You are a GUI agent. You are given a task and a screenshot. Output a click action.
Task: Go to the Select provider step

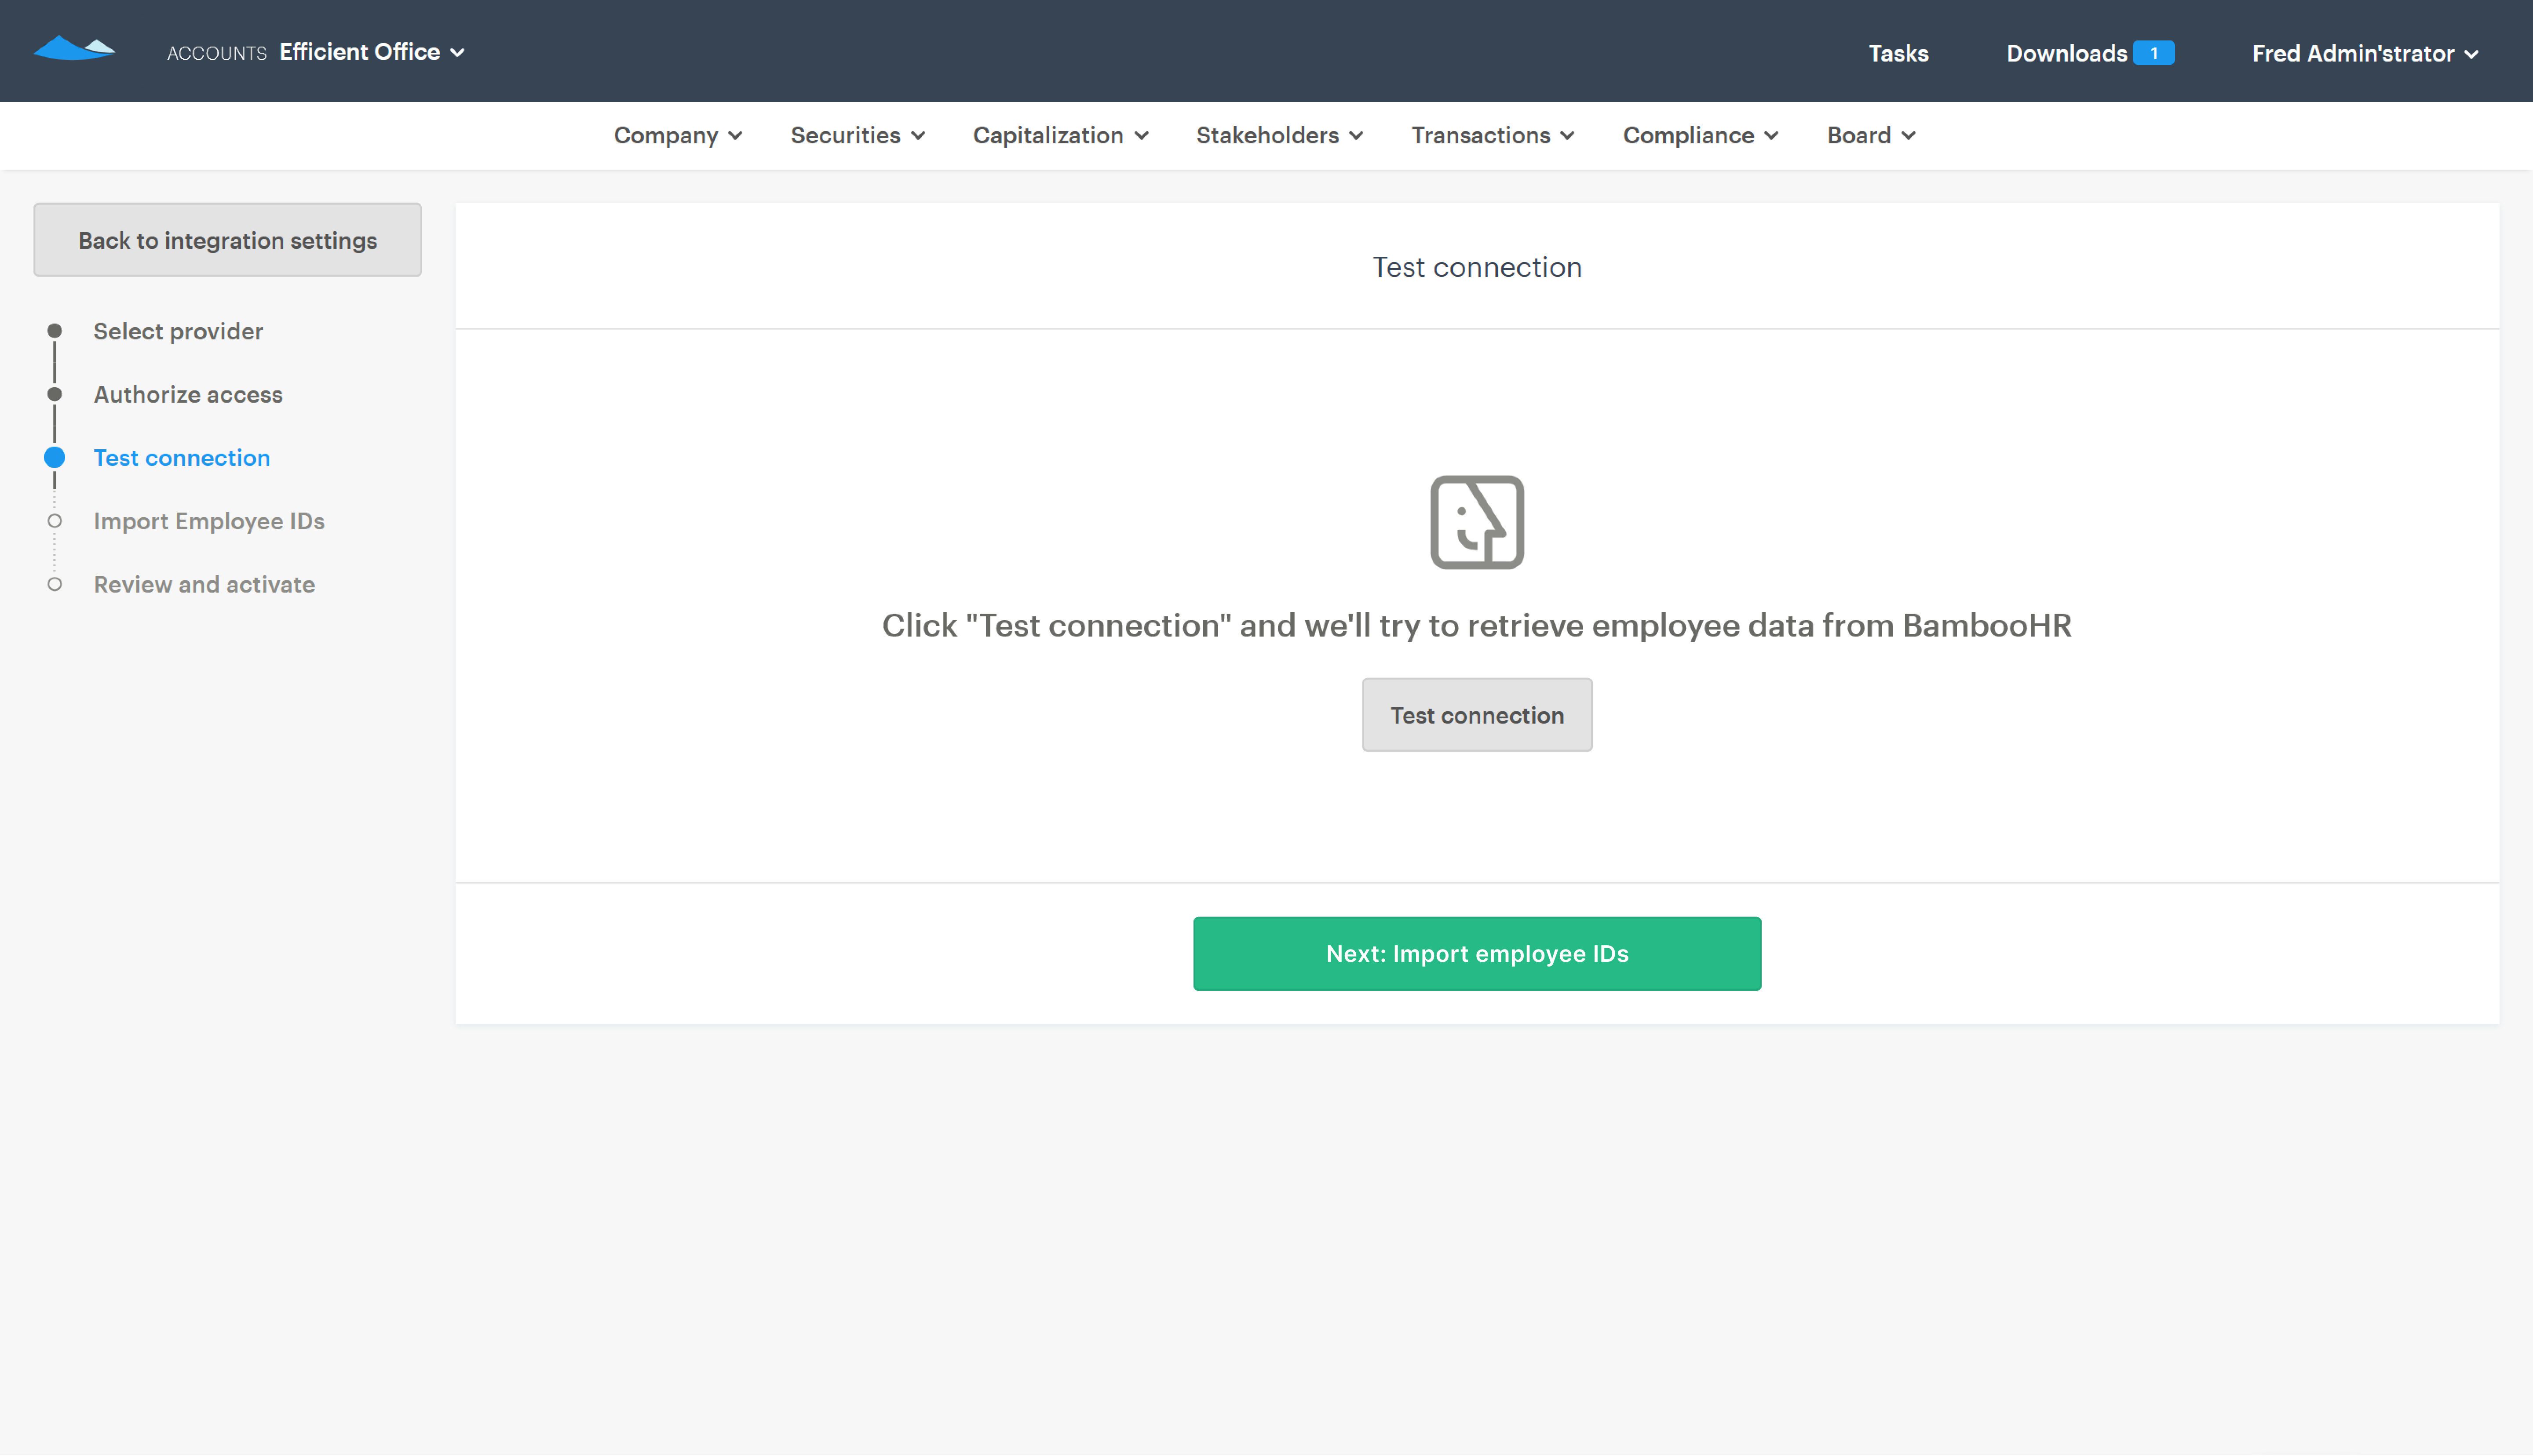[178, 331]
